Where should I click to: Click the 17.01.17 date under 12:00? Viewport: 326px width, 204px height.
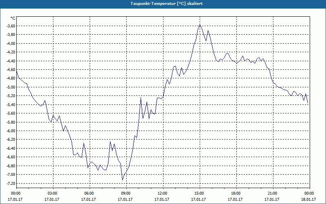[162, 200]
